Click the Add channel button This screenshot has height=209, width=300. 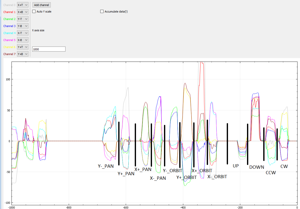[42, 5]
